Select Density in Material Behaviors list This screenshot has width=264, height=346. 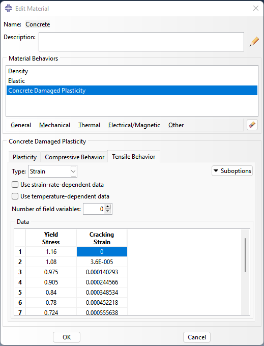(x=132, y=71)
